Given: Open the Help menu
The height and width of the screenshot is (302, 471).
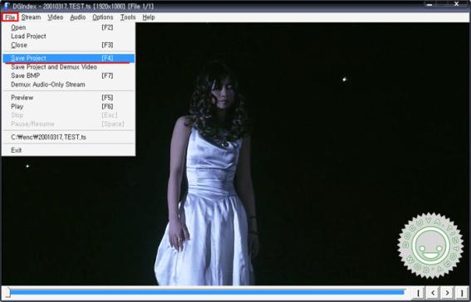Looking at the screenshot, I should 149,17.
